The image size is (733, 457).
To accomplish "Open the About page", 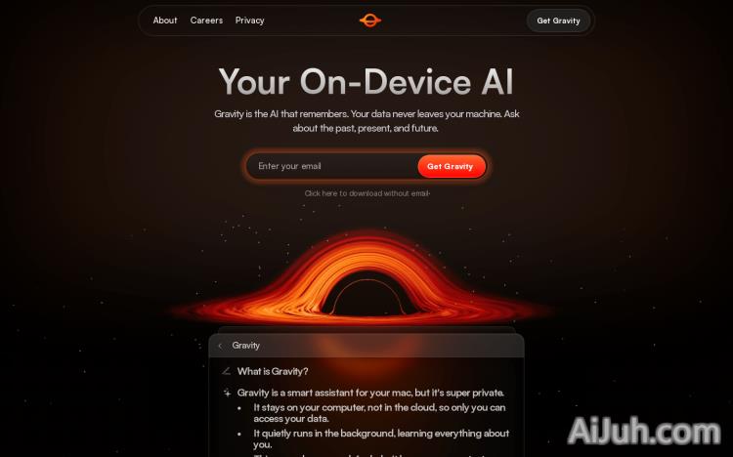I will click(x=165, y=21).
